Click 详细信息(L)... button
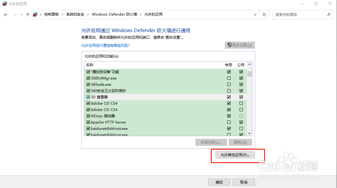337x188 pixels. [211, 142]
